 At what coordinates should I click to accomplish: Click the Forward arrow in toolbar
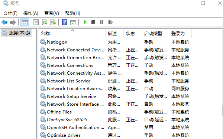pos(13,22)
